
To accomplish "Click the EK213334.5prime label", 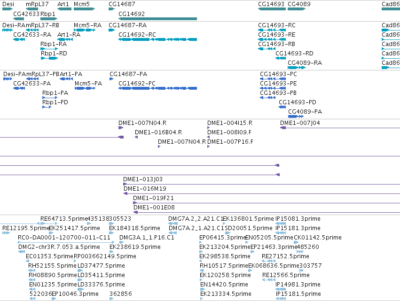I will coord(226,294).
